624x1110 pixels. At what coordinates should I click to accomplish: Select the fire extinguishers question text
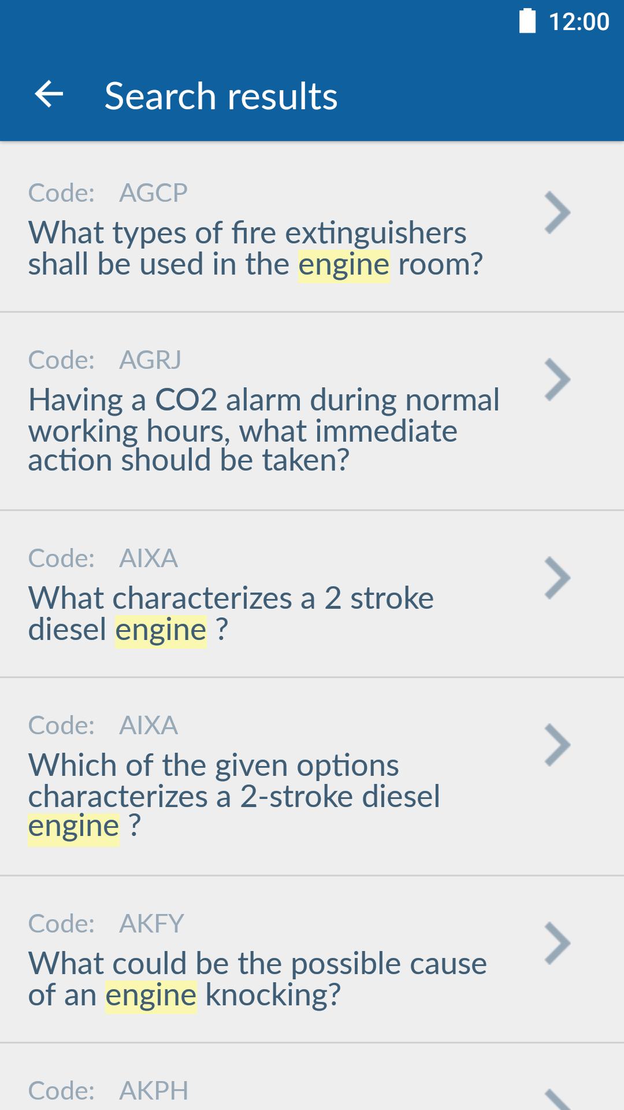[x=255, y=249]
